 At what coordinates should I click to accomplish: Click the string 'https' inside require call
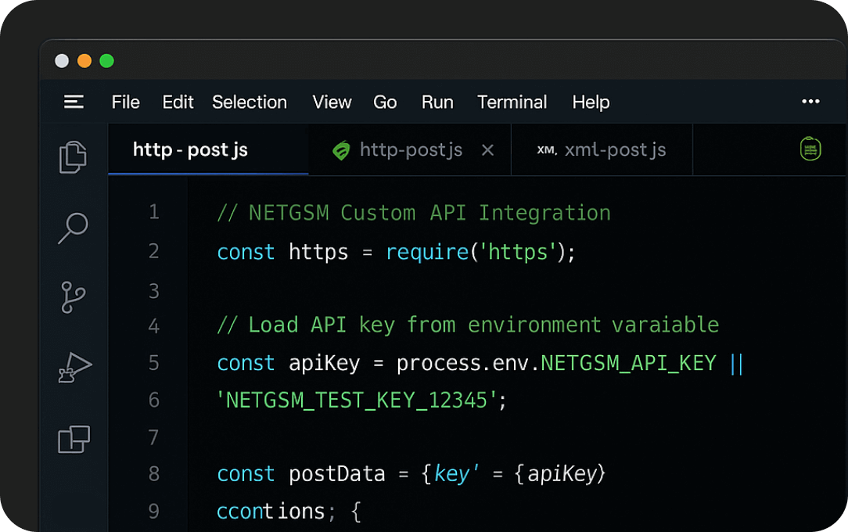coord(518,253)
